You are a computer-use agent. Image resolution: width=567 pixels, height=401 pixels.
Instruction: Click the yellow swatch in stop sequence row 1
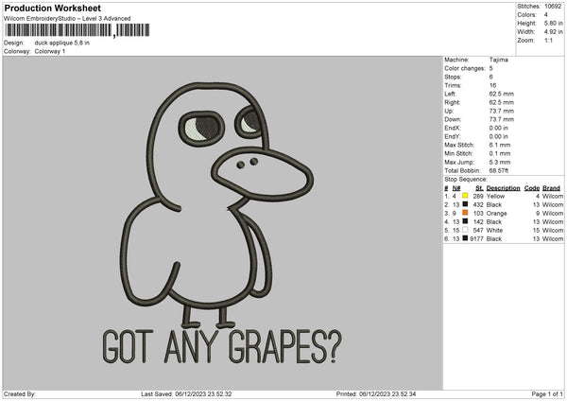465,196
